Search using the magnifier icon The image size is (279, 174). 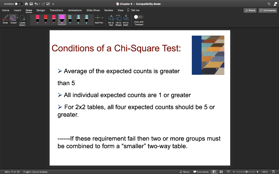269,4
